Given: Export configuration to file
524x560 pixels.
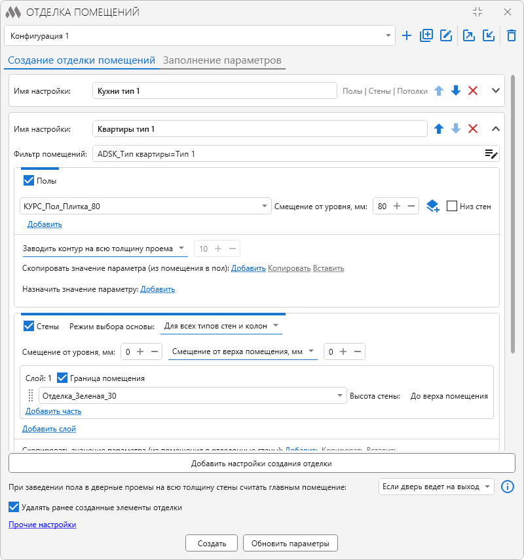Looking at the screenshot, I should [469, 35].
